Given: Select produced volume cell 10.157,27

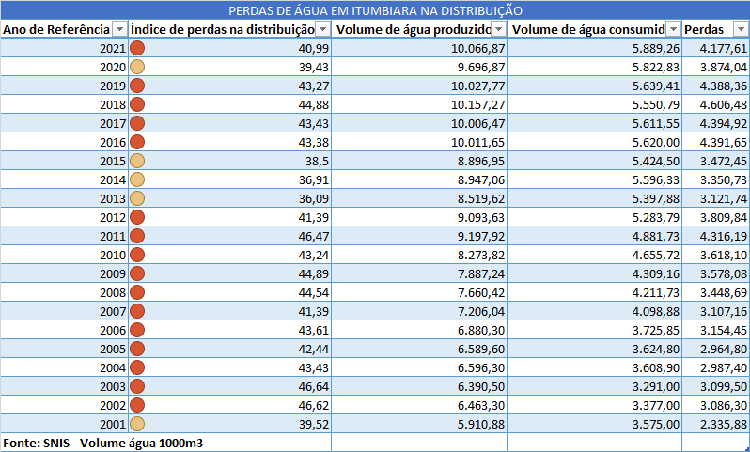Looking at the screenshot, I should [x=419, y=104].
